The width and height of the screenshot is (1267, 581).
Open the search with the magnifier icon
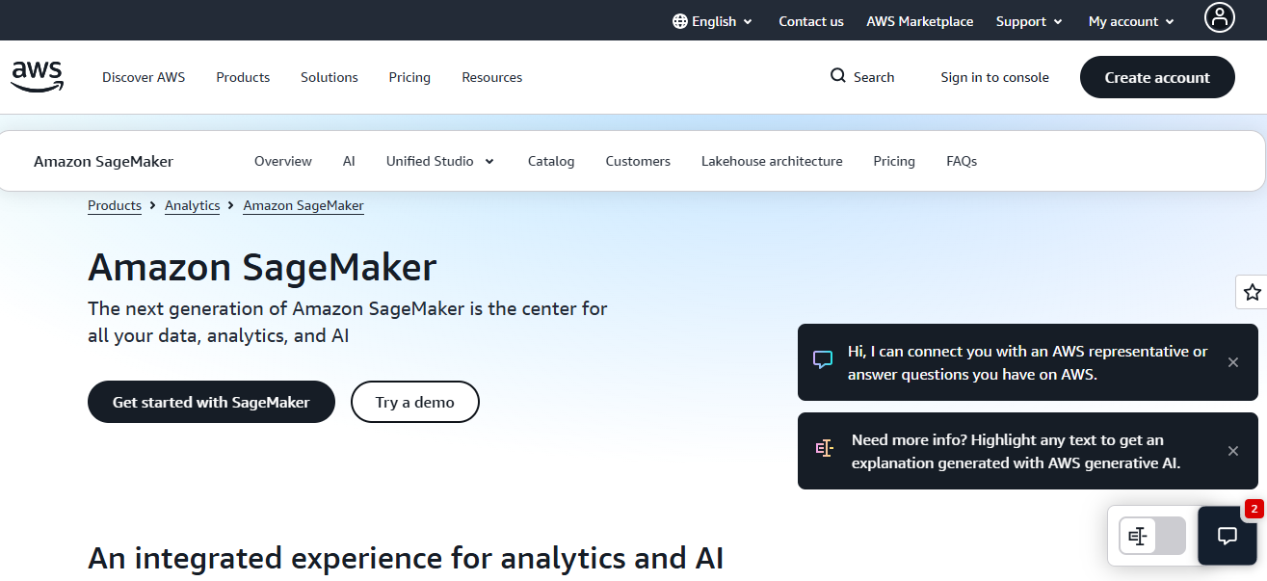pyautogui.click(x=837, y=76)
